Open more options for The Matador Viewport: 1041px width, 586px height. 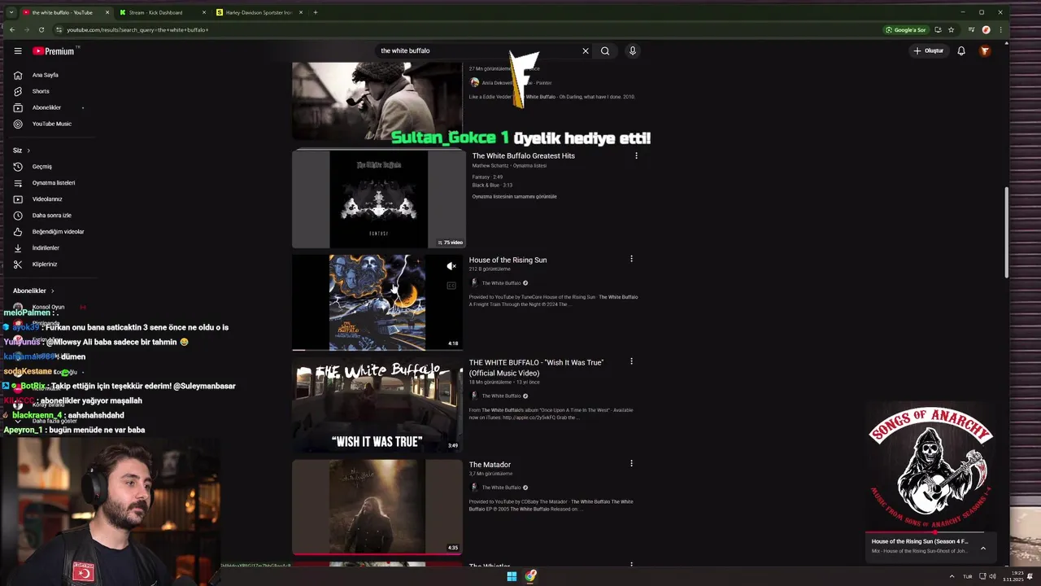pos(631,463)
